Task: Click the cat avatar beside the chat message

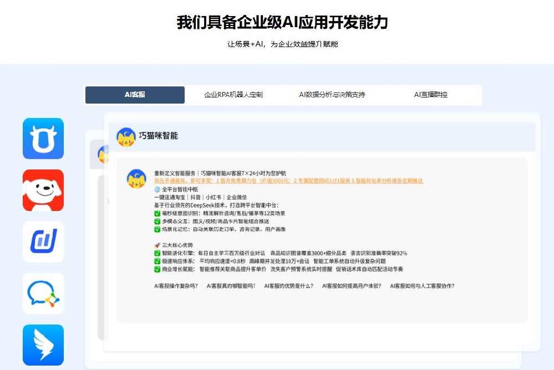Action: click(x=136, y=179)
